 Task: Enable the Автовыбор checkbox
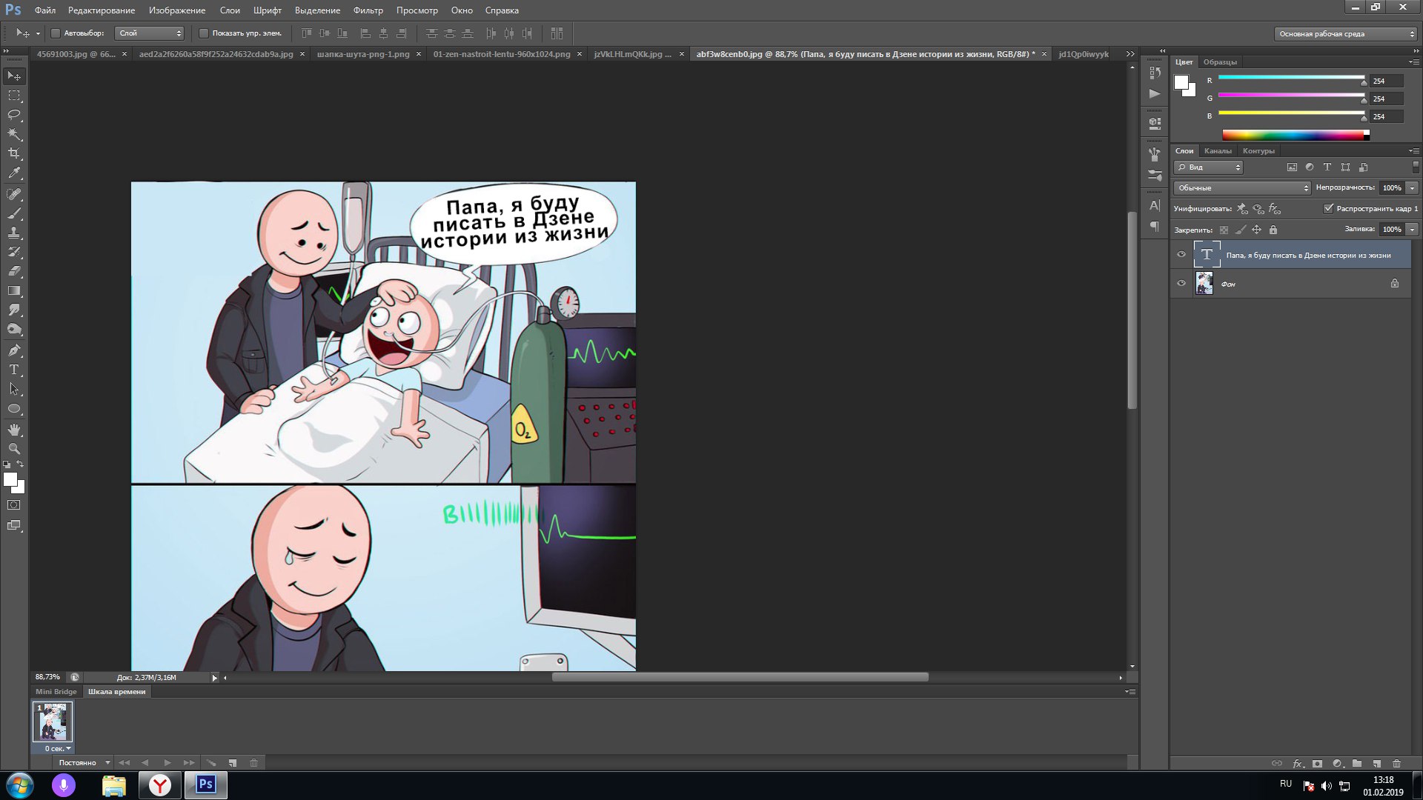(56, 33)
